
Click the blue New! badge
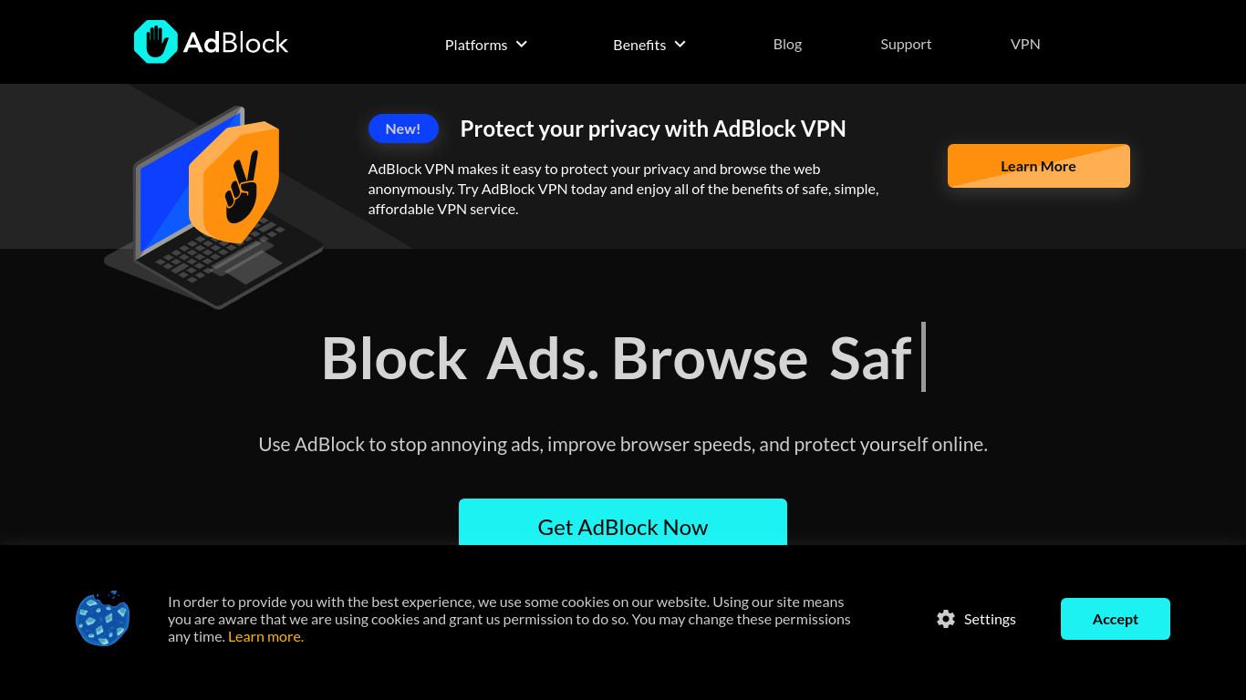click(x=403, y=129)
